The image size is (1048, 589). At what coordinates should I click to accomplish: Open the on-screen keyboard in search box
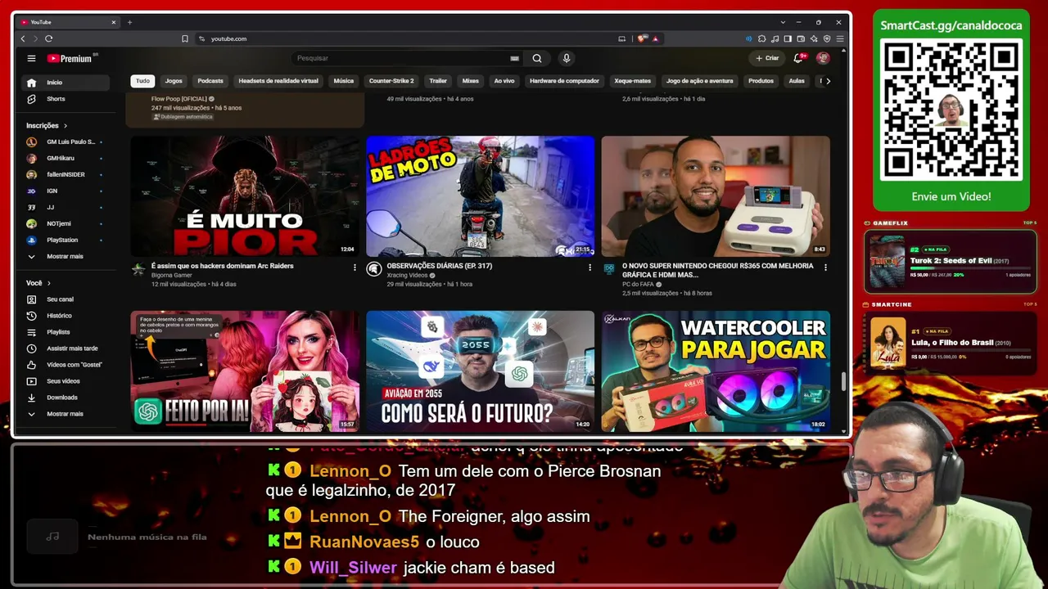[514, 58]
